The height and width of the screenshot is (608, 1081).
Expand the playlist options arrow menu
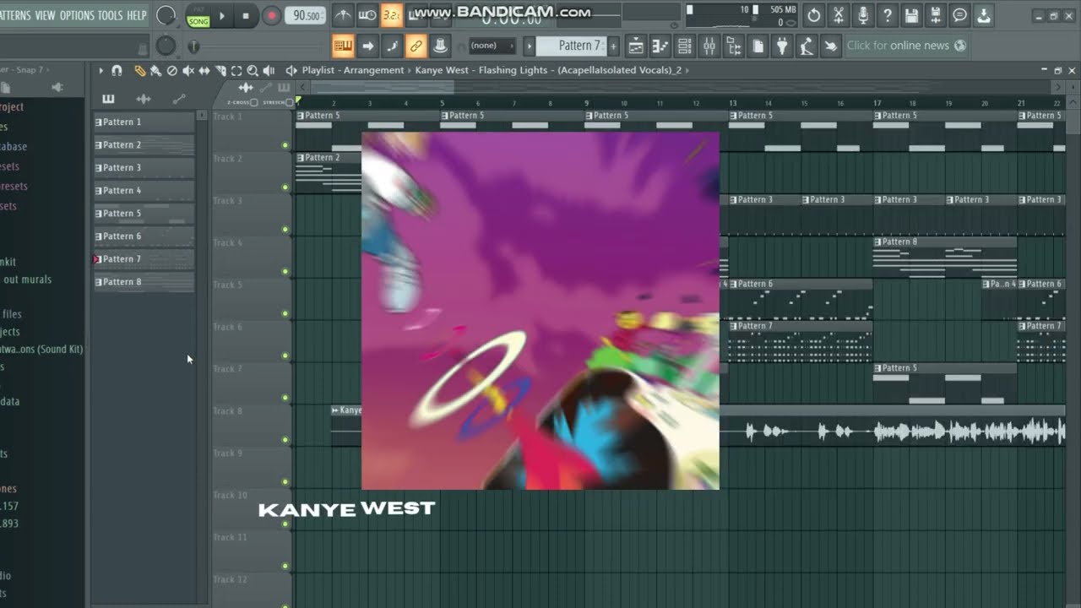coord(100,71)
